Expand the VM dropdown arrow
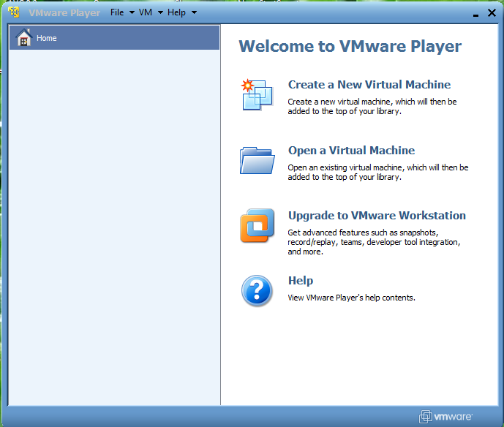Viewport: 504px width, 427px height. coord(160,12)
